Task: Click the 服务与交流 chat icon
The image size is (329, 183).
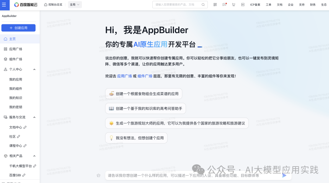Action: (x=5, y=117)
